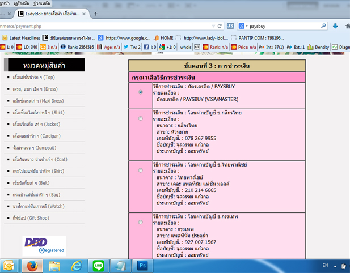This screenshot has height=273, width=350.
Task: Click the payment.php address bar
Action: click(105, 26)
